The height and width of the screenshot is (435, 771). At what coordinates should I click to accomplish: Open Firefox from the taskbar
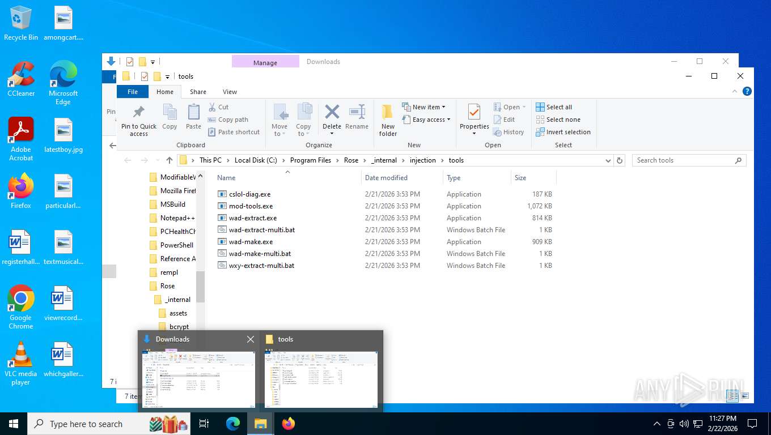(289, 424)
